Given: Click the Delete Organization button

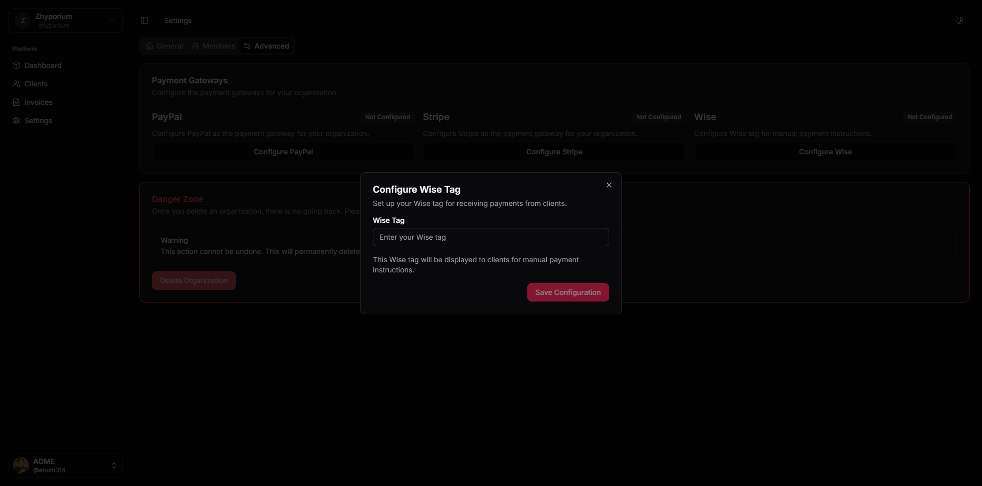Looking at the screenshot, I should coord(194,281).
